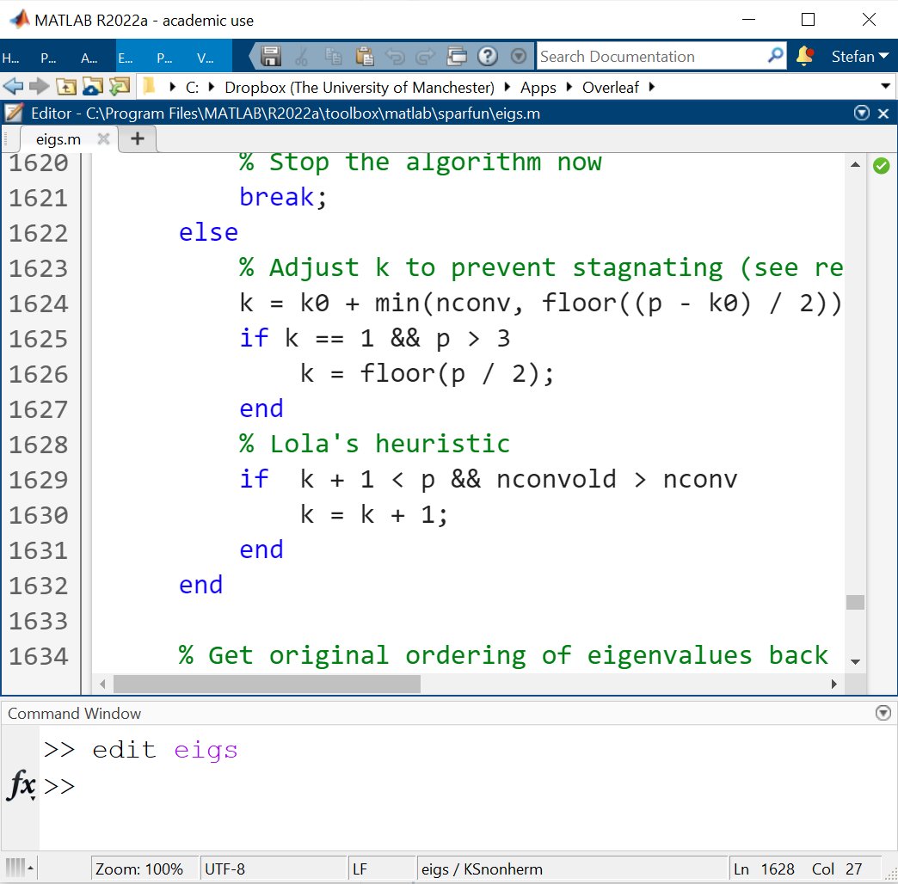Screen dimensions: 898x884
Task: Click the Up One Level folder icon
Action: pyautogui.click(x=66, y=86)
